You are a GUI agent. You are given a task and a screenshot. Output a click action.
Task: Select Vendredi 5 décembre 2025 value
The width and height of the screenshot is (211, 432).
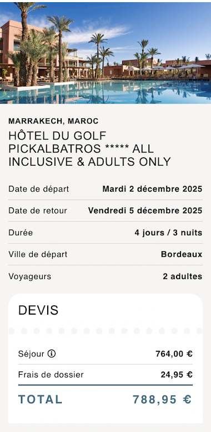click(145, 211)
